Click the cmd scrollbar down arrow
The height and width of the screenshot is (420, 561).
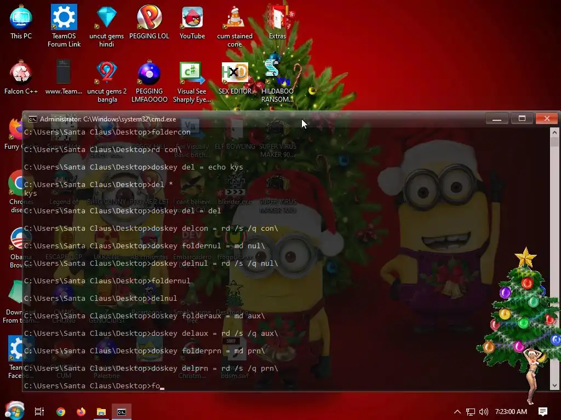(554, 385)
